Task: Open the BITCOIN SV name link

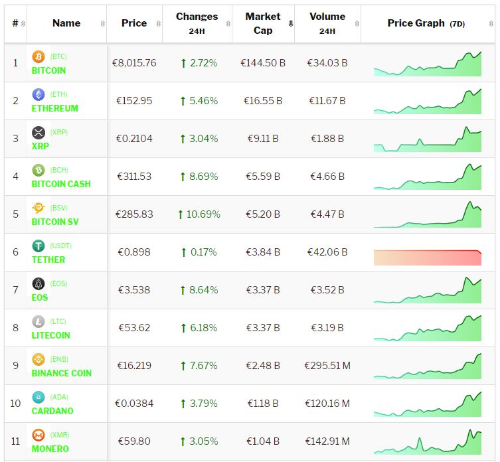Action: click(55, 222)
